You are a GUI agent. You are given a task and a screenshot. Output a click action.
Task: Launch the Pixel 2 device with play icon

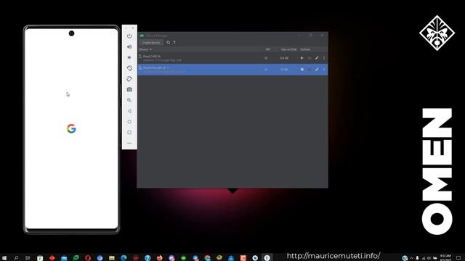coord(302,58)
